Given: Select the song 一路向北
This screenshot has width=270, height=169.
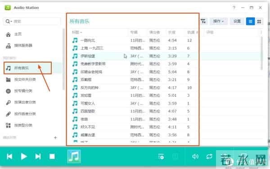Looking at the screenshot, I should [x=88, y=40].
